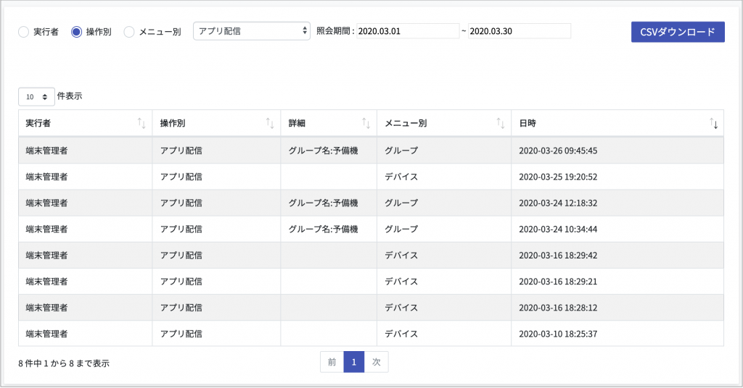The width and height of the screenshot is (743, 388).
Task: Sort by 操作別 column arrows
Action: (x=270, y=123)
